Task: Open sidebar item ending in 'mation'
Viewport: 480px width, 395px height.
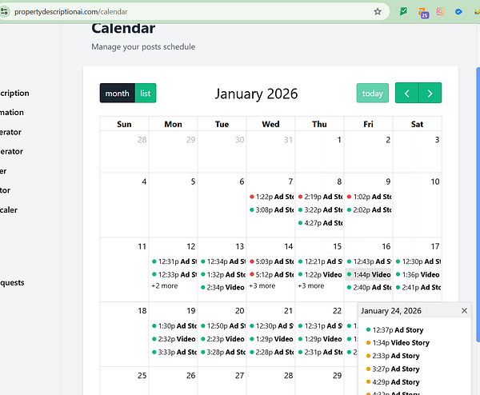Action: tap(12, 112)
